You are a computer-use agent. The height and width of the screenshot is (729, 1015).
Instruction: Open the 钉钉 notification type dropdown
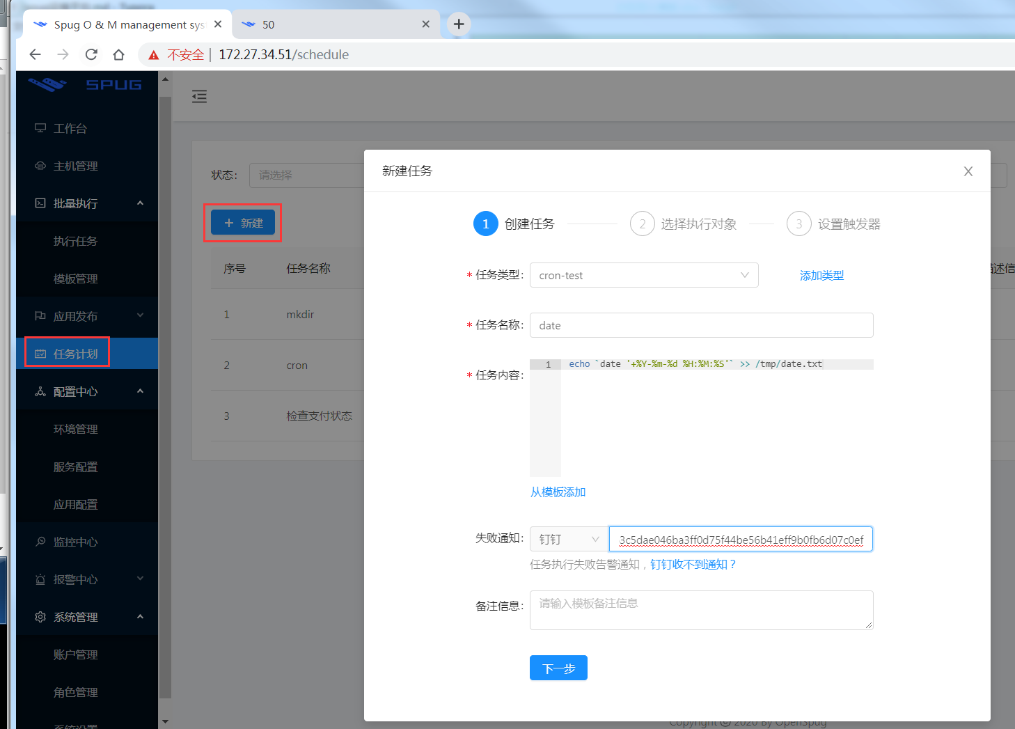[x=569, y=539]
